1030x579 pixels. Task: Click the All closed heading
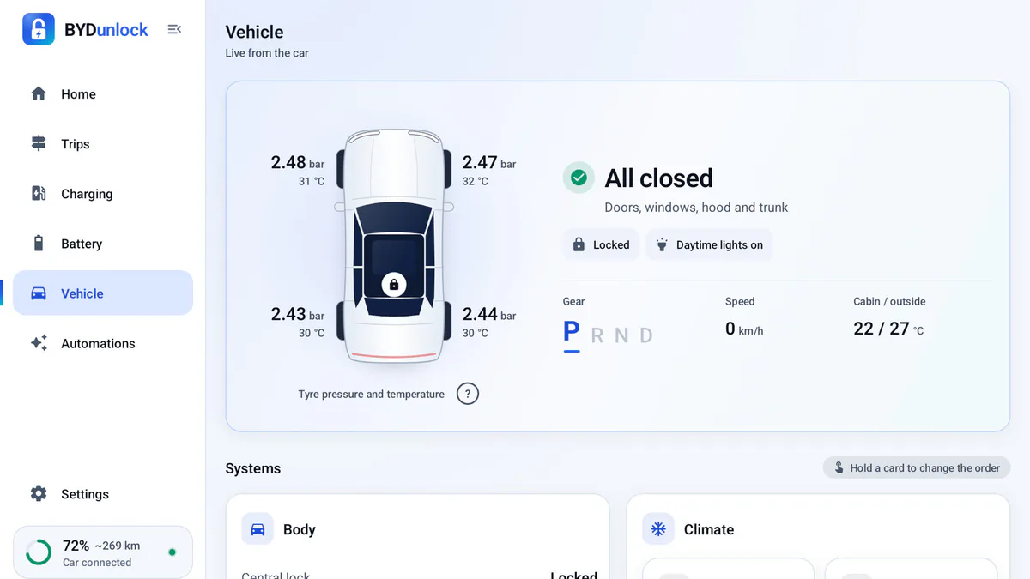(659, 178)
